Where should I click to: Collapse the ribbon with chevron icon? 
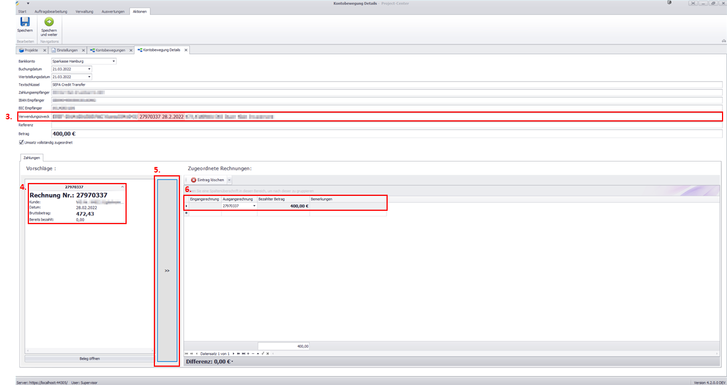(x=724, y=40)
